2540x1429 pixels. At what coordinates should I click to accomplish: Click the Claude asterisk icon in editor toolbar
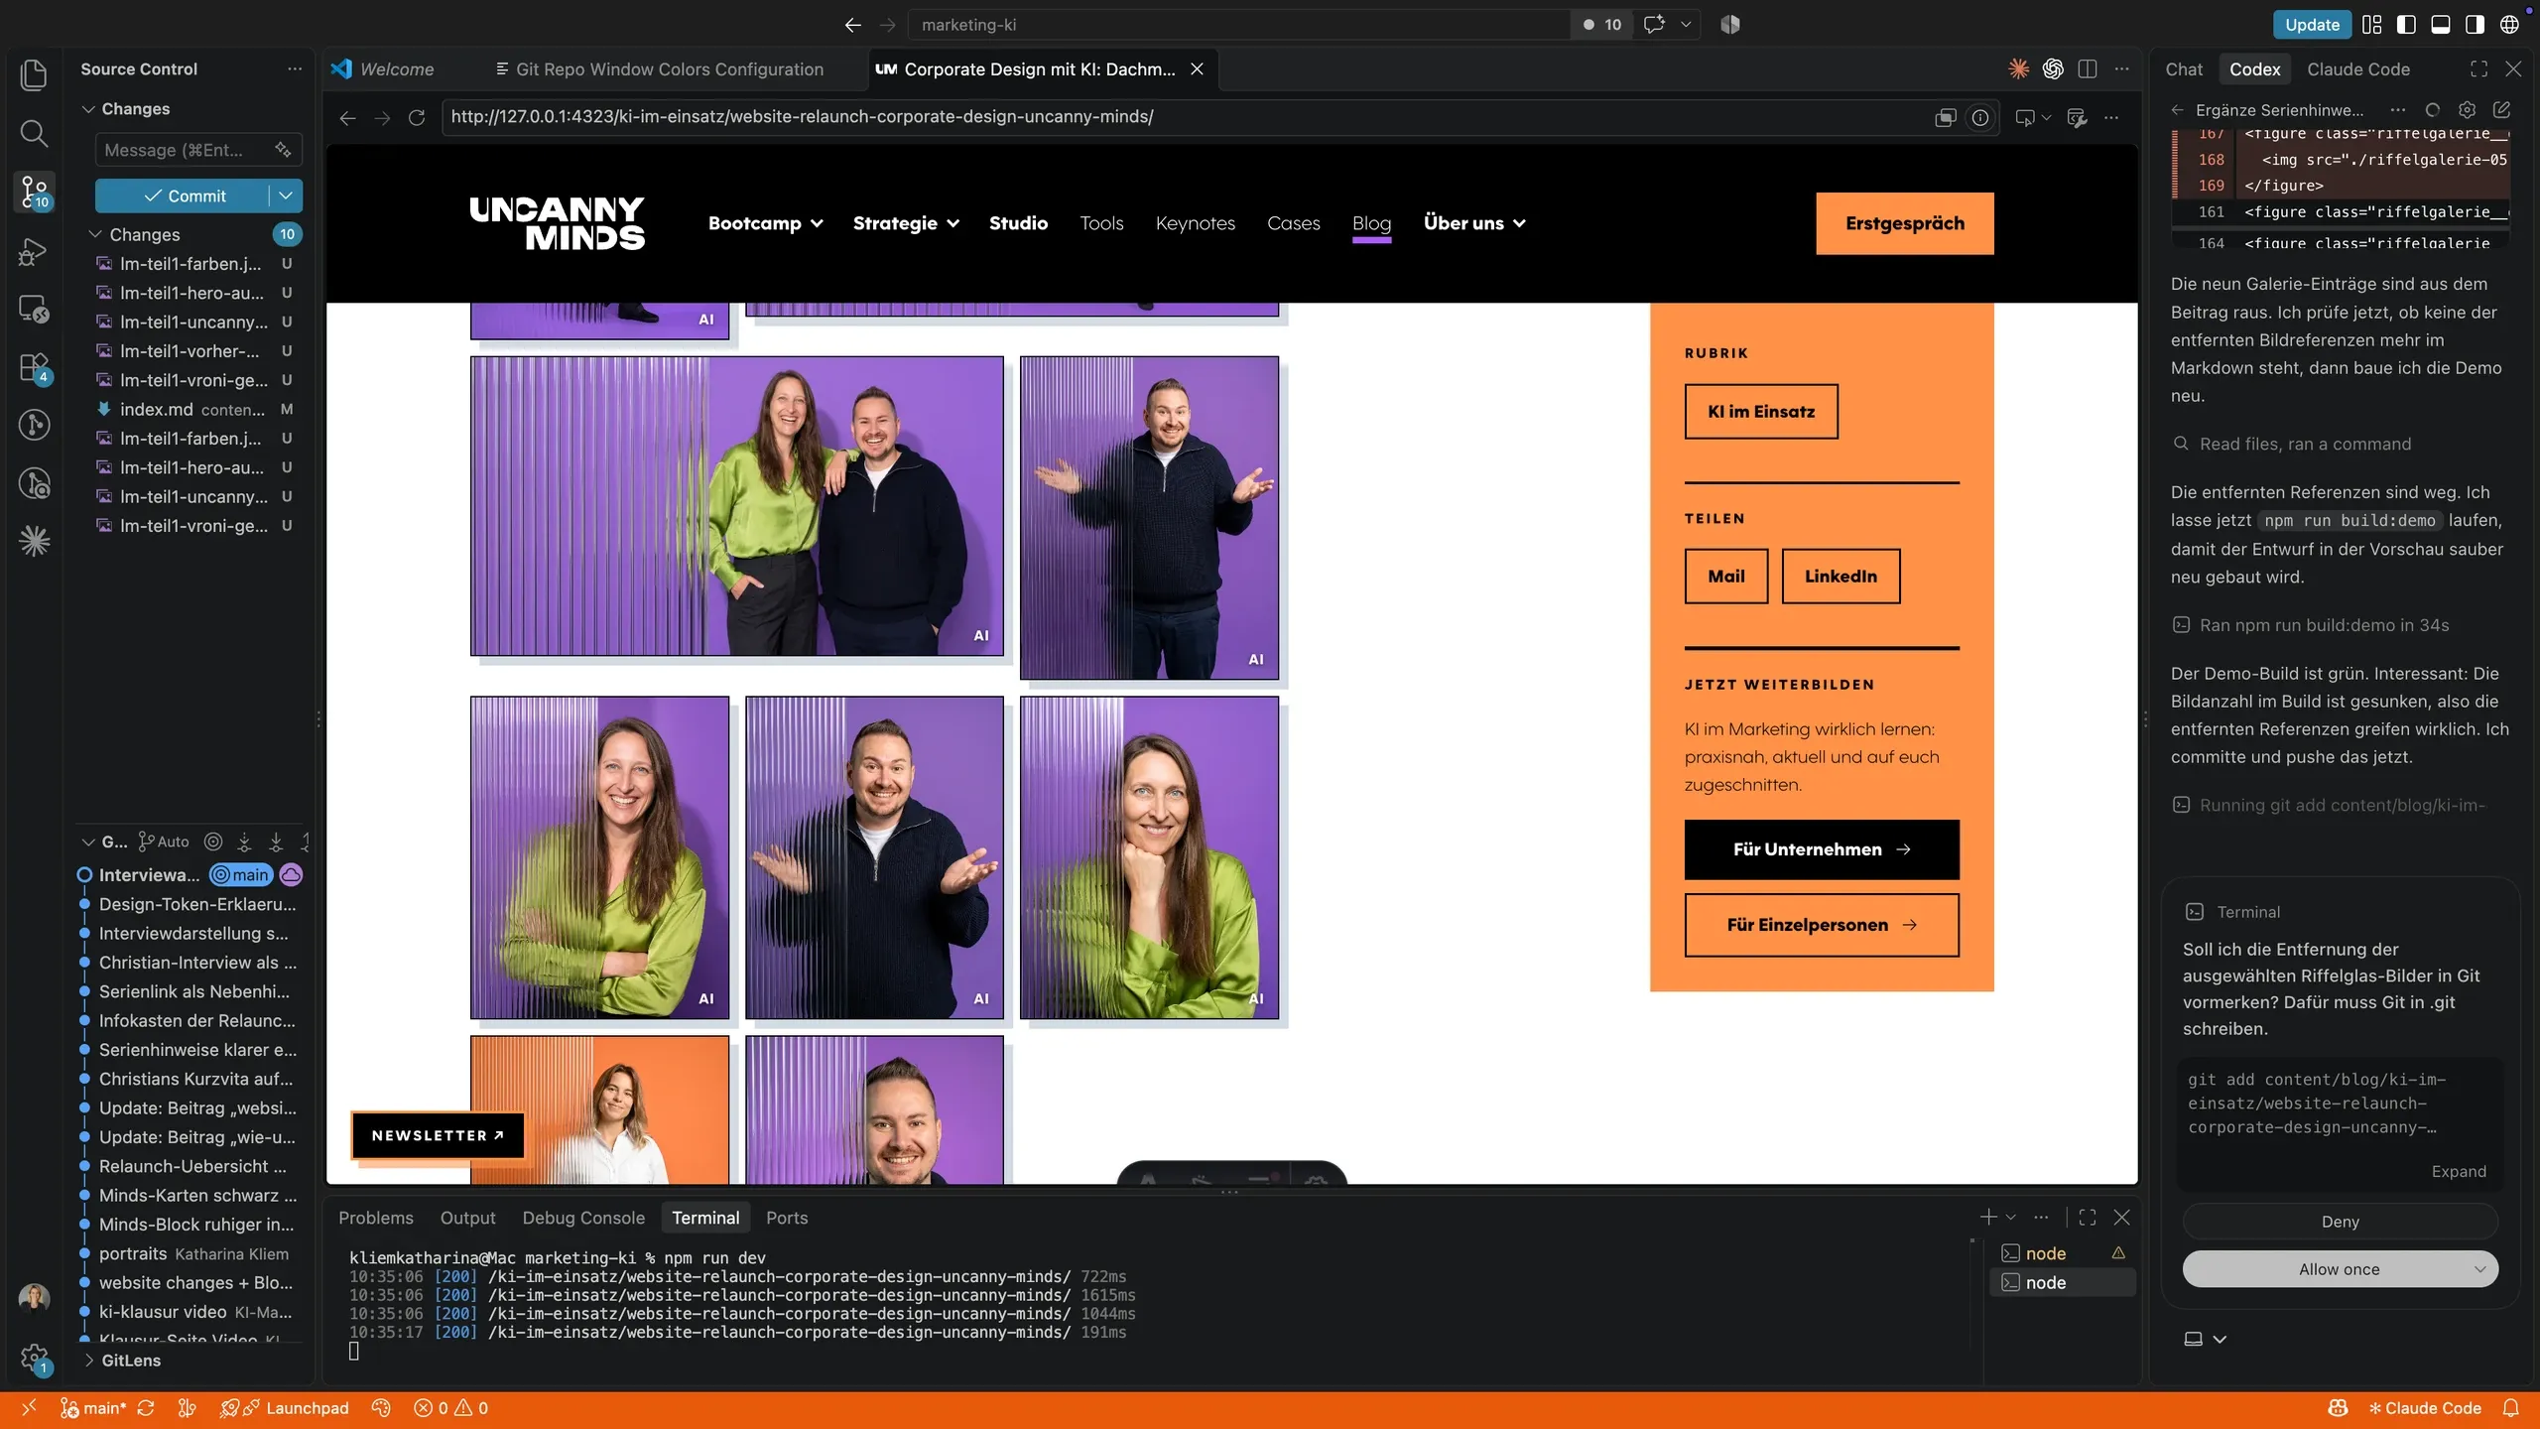point(2018,68)
